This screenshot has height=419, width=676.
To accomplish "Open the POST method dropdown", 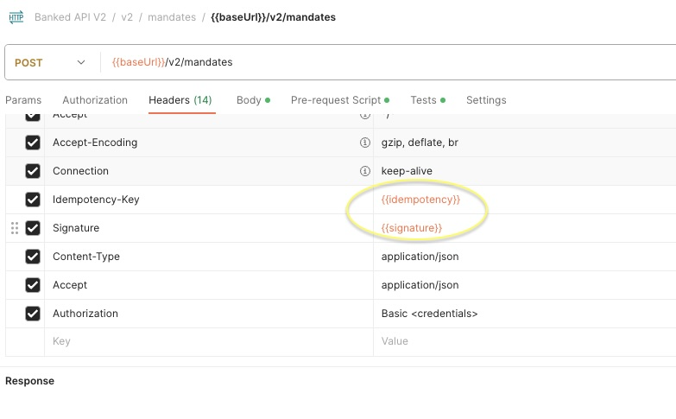I will (x=50, y=62).
